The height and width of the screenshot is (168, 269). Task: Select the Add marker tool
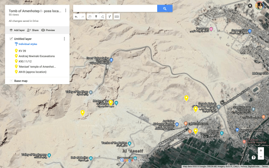96,16
